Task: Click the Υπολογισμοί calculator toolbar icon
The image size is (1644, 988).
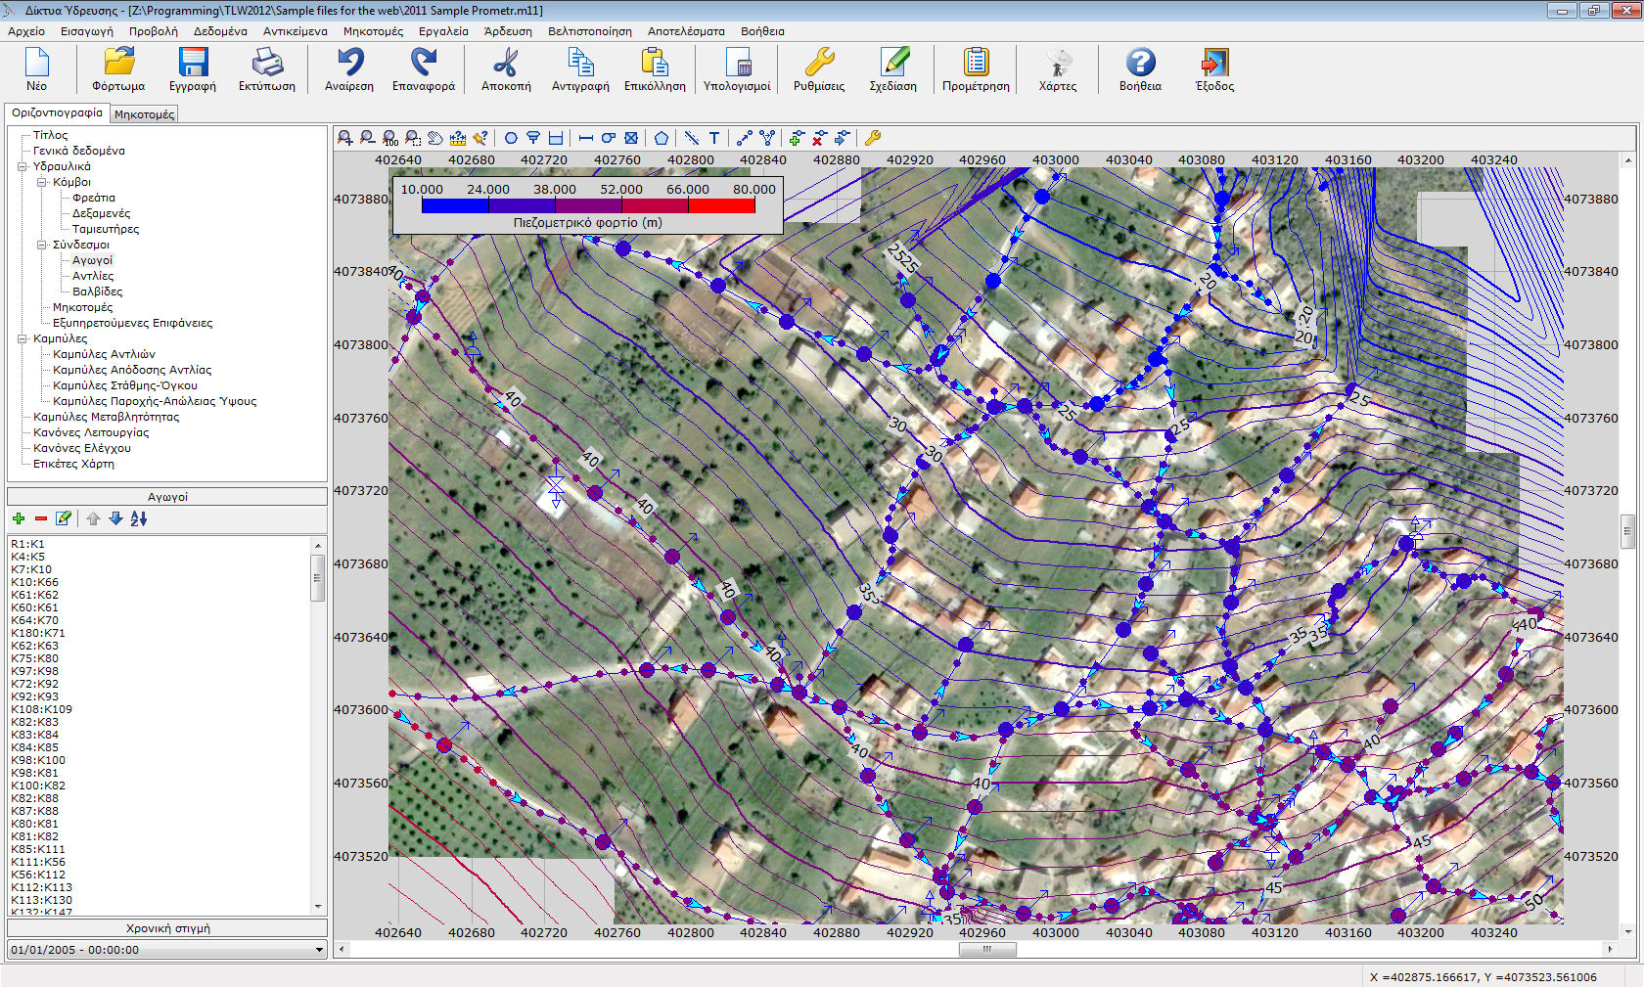Action: click(737, 68)
